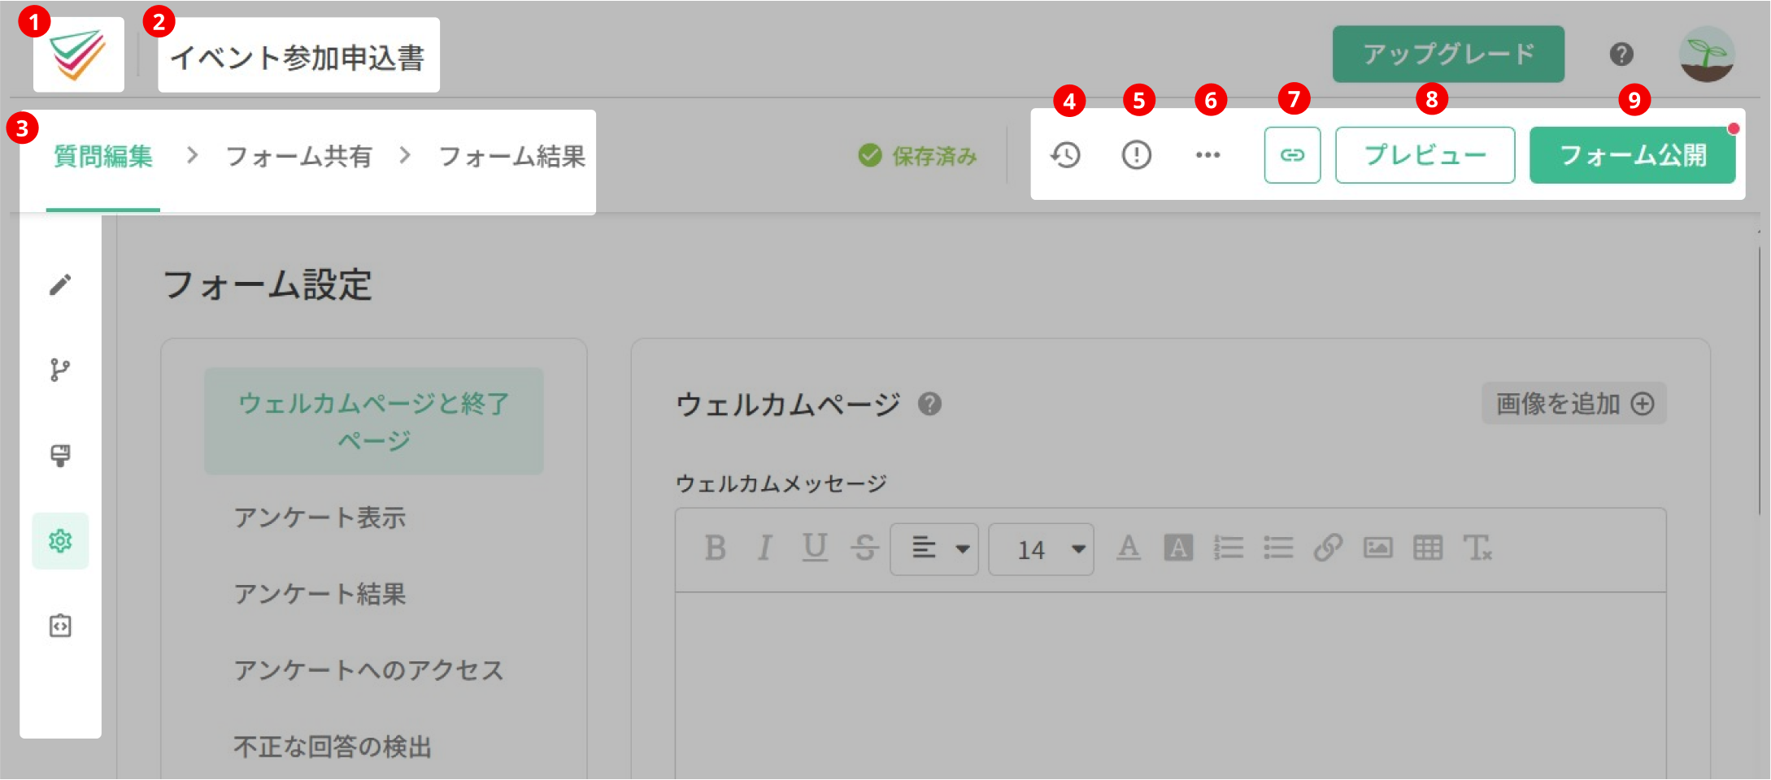Toggle underline formatting in editor
The image size is (1771, 780).
coord(815,548)
